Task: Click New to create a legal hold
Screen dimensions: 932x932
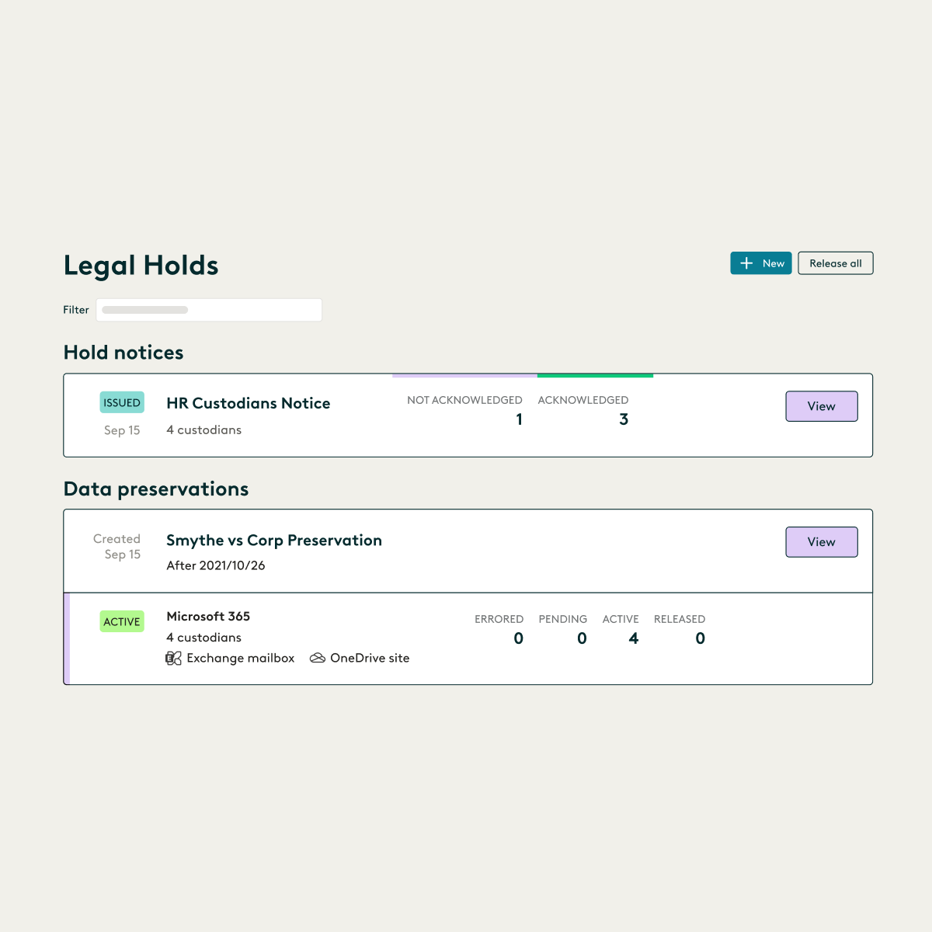Action: tap(761, 263)
